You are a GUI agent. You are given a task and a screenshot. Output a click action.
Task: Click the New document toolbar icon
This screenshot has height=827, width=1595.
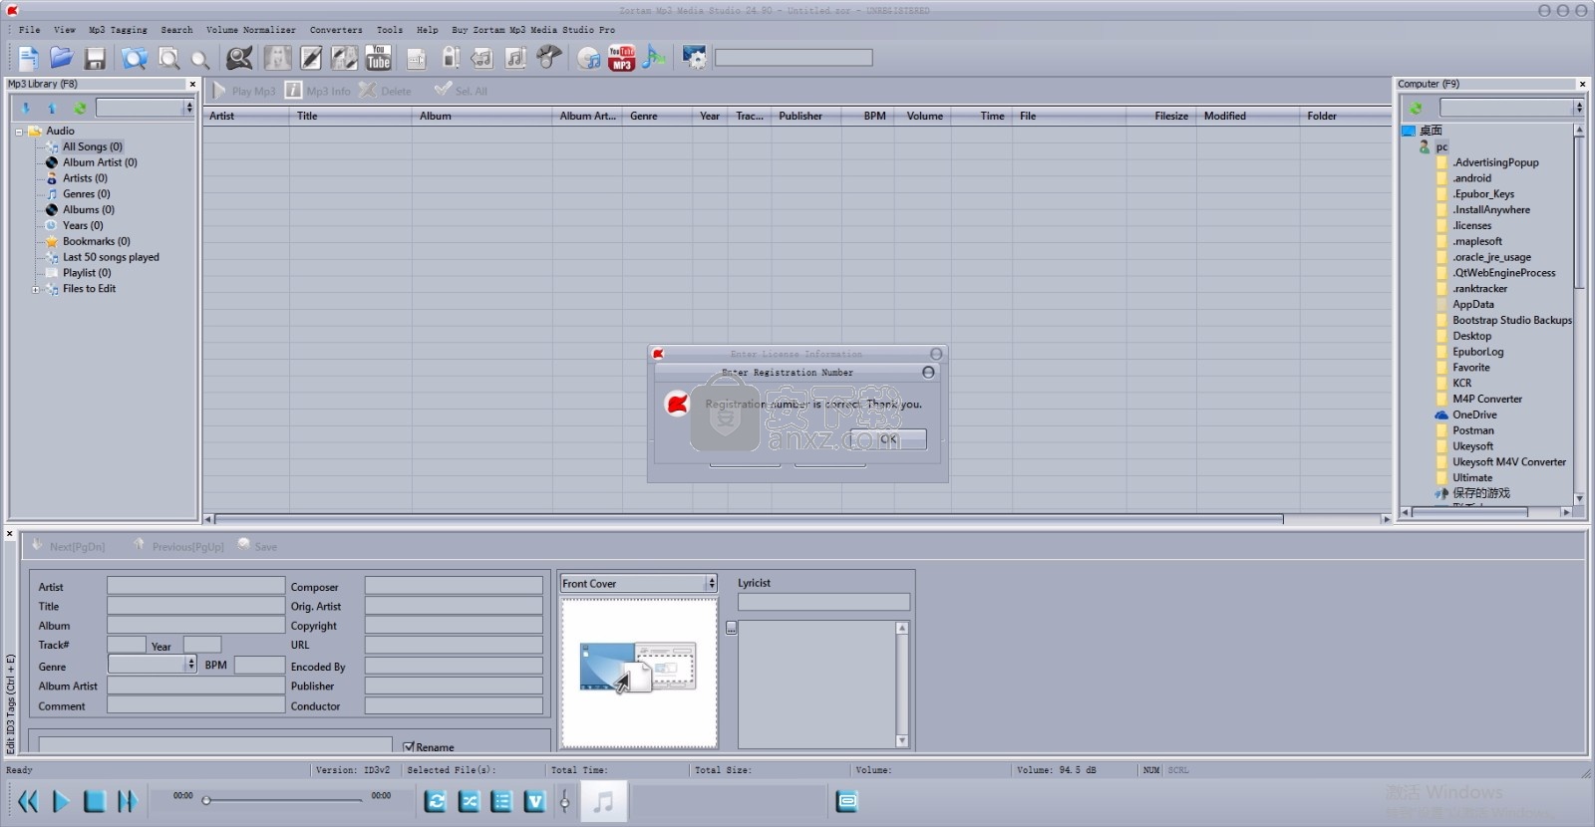(29, 58)
